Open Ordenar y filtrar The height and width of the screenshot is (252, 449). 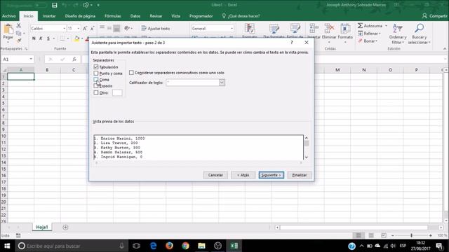click(398, 34)
